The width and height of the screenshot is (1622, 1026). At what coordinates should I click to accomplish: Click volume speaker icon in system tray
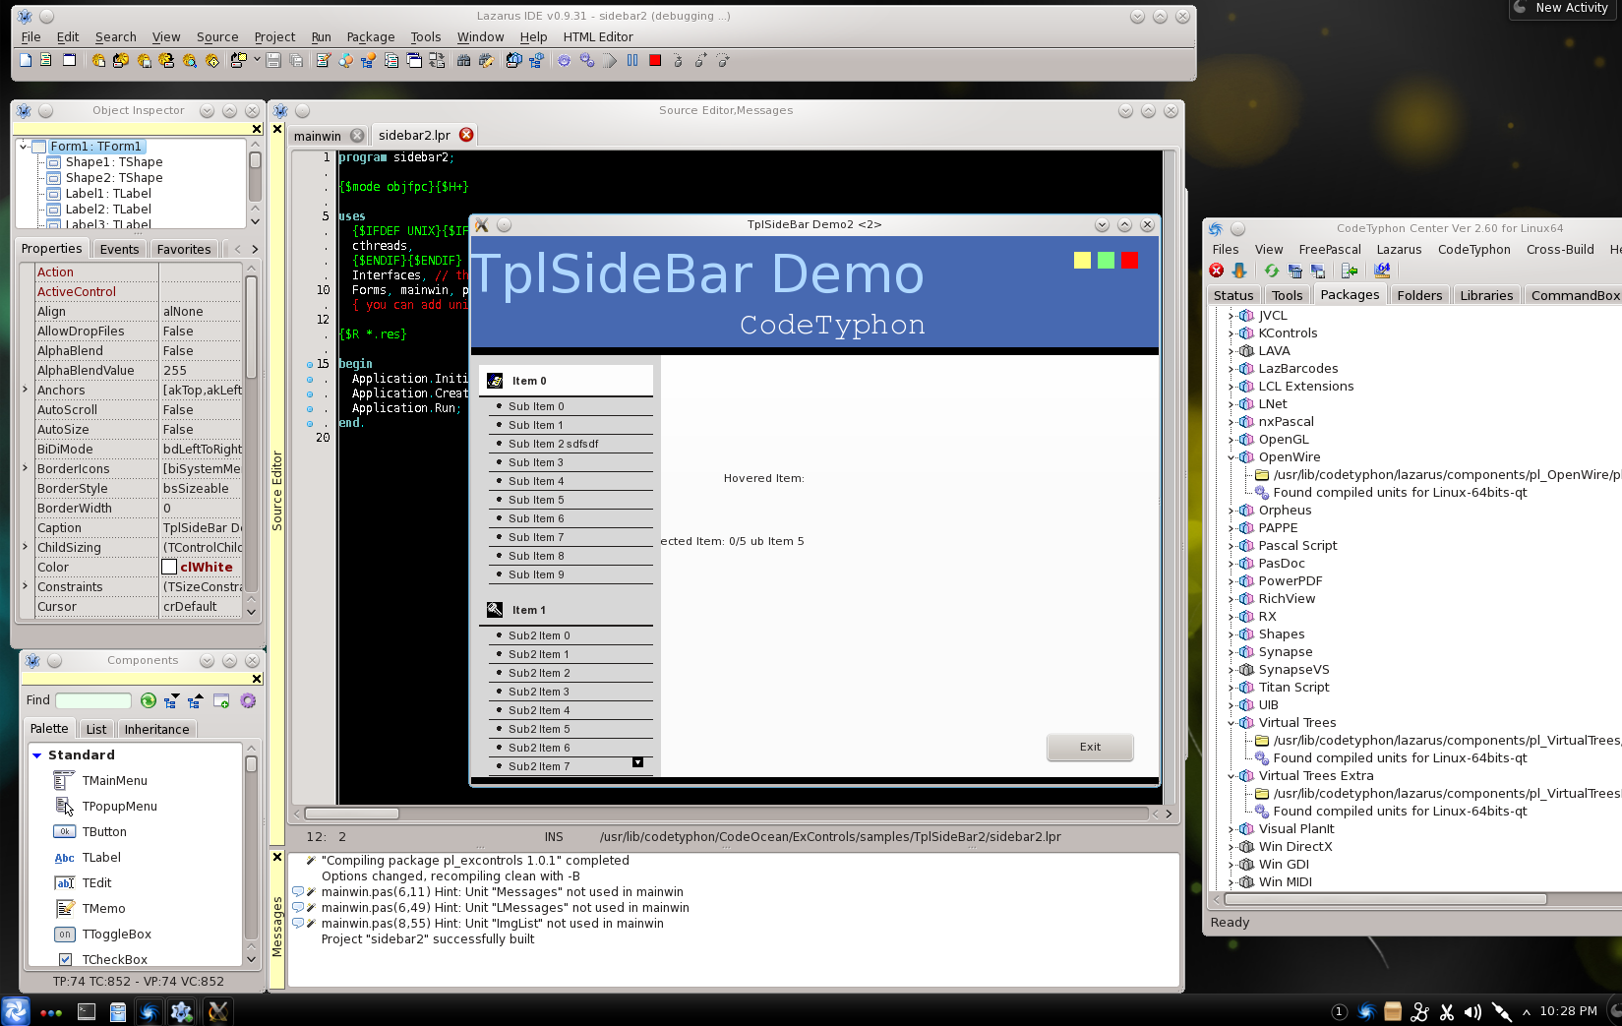[x=1472, y=1011]
